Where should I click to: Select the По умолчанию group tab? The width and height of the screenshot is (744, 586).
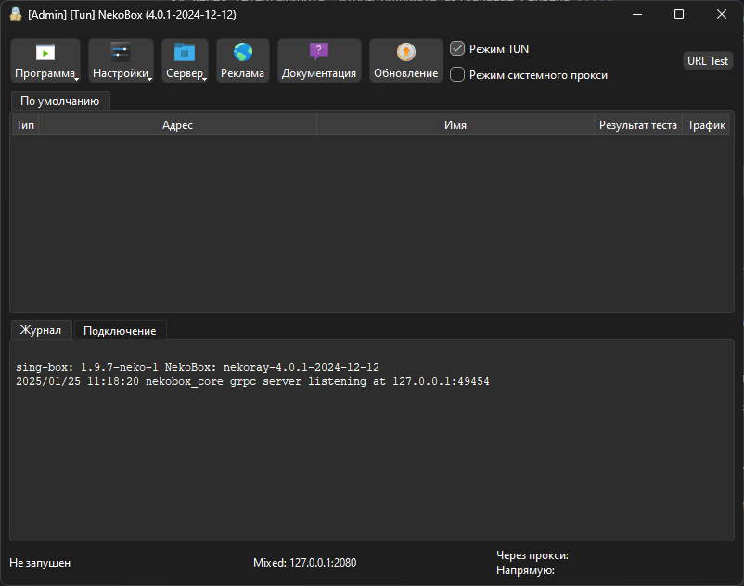(60, 101)
